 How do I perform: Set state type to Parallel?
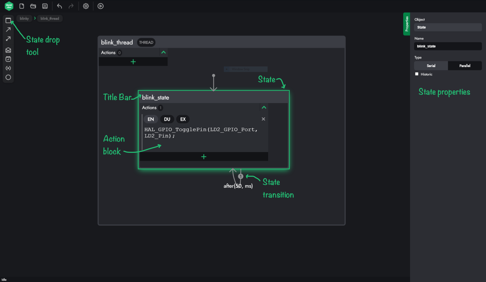click(x=465, y=66)
